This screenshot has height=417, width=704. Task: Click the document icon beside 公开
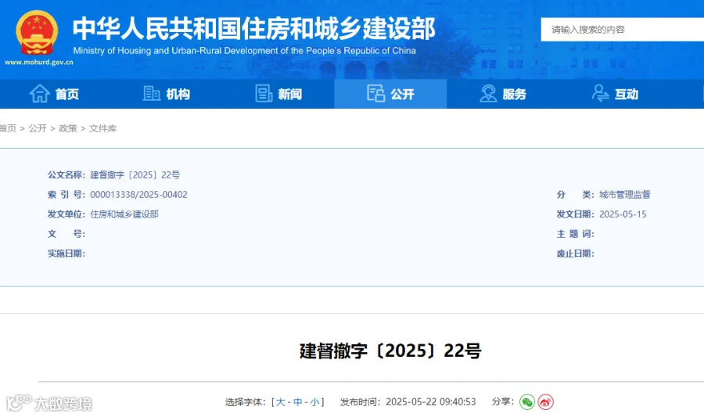[x=375, y=93]
